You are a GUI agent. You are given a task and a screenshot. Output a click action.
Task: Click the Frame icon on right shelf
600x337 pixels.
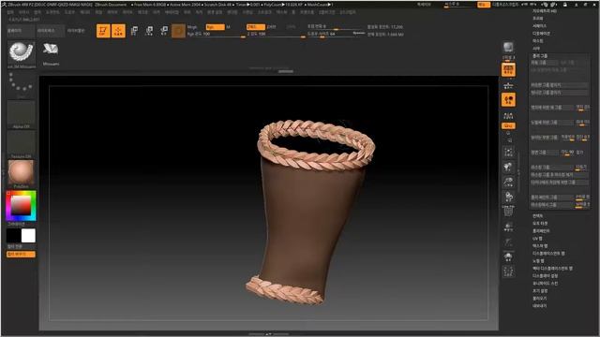tap(508, 152)
